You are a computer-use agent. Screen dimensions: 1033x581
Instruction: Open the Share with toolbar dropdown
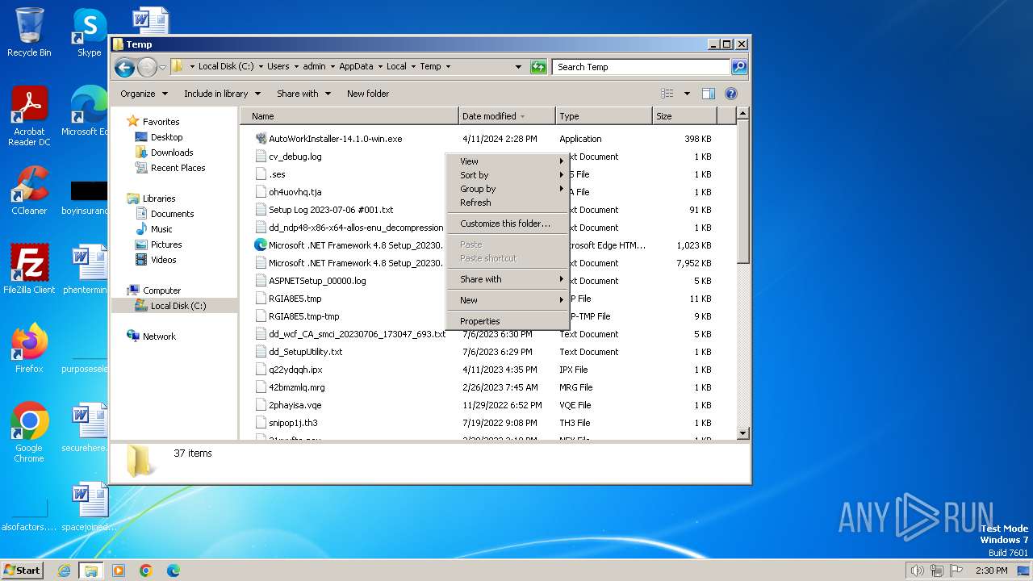click(303, 94)
